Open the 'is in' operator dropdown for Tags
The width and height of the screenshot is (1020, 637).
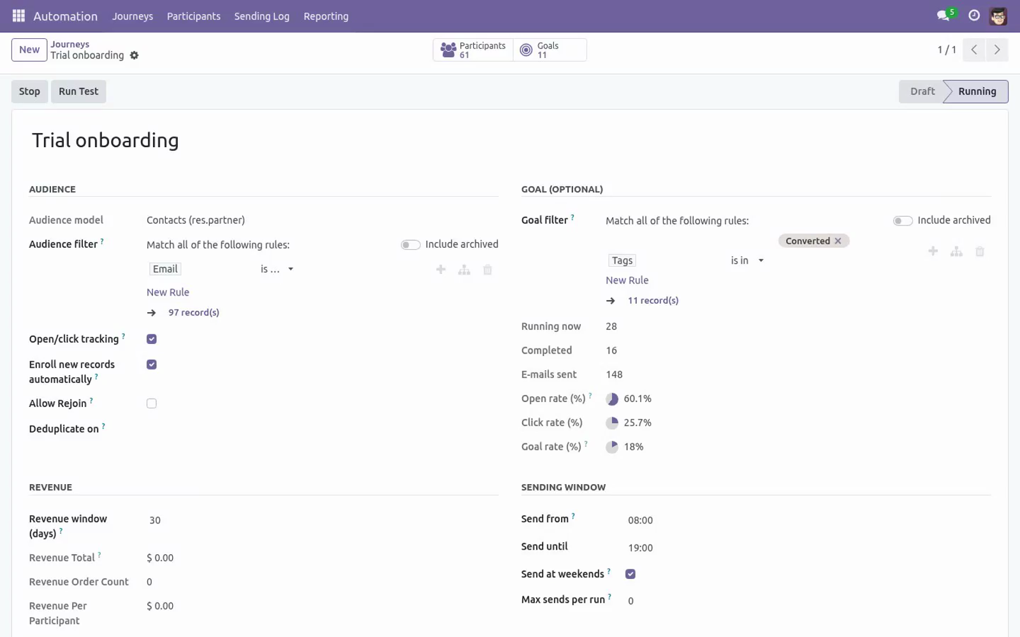[747, 261]
